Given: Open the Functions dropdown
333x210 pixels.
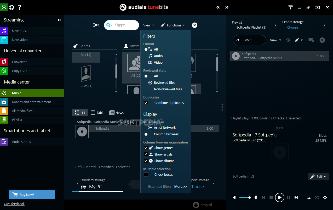Looking at the screenshot, I should (173, 25).
